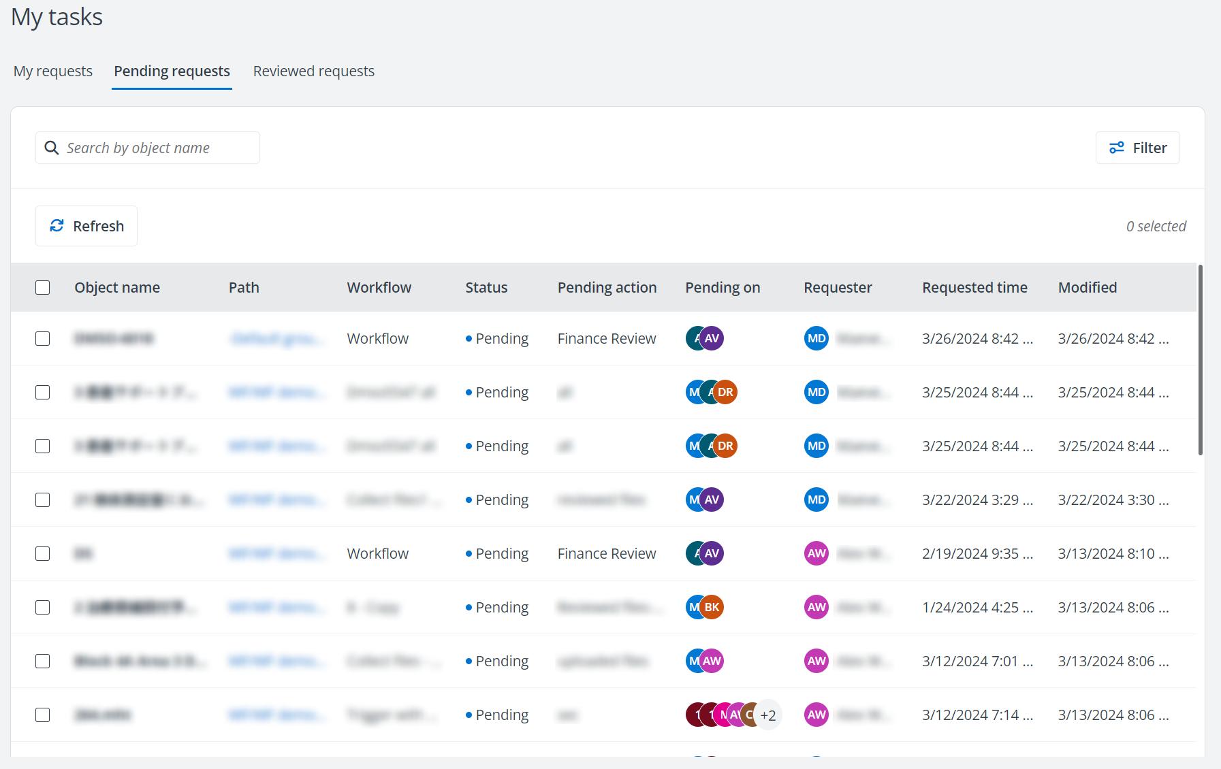Screen dimensions: 1221x769
Task: Switch to the My requests tab
Action: tap(52, 71)
